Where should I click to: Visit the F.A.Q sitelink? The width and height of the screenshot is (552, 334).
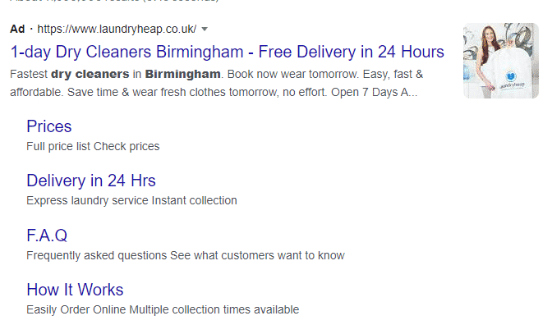pos(47,236)
